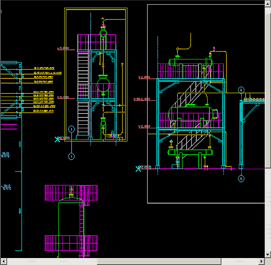Select green spherical vessel in left elevation
Screen dimensions: 271x265
point(103,84)
